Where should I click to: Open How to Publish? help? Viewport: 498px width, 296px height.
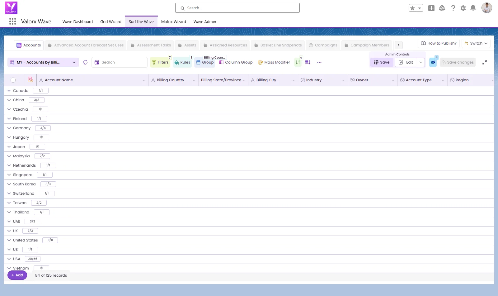click(x=439, y=43)
